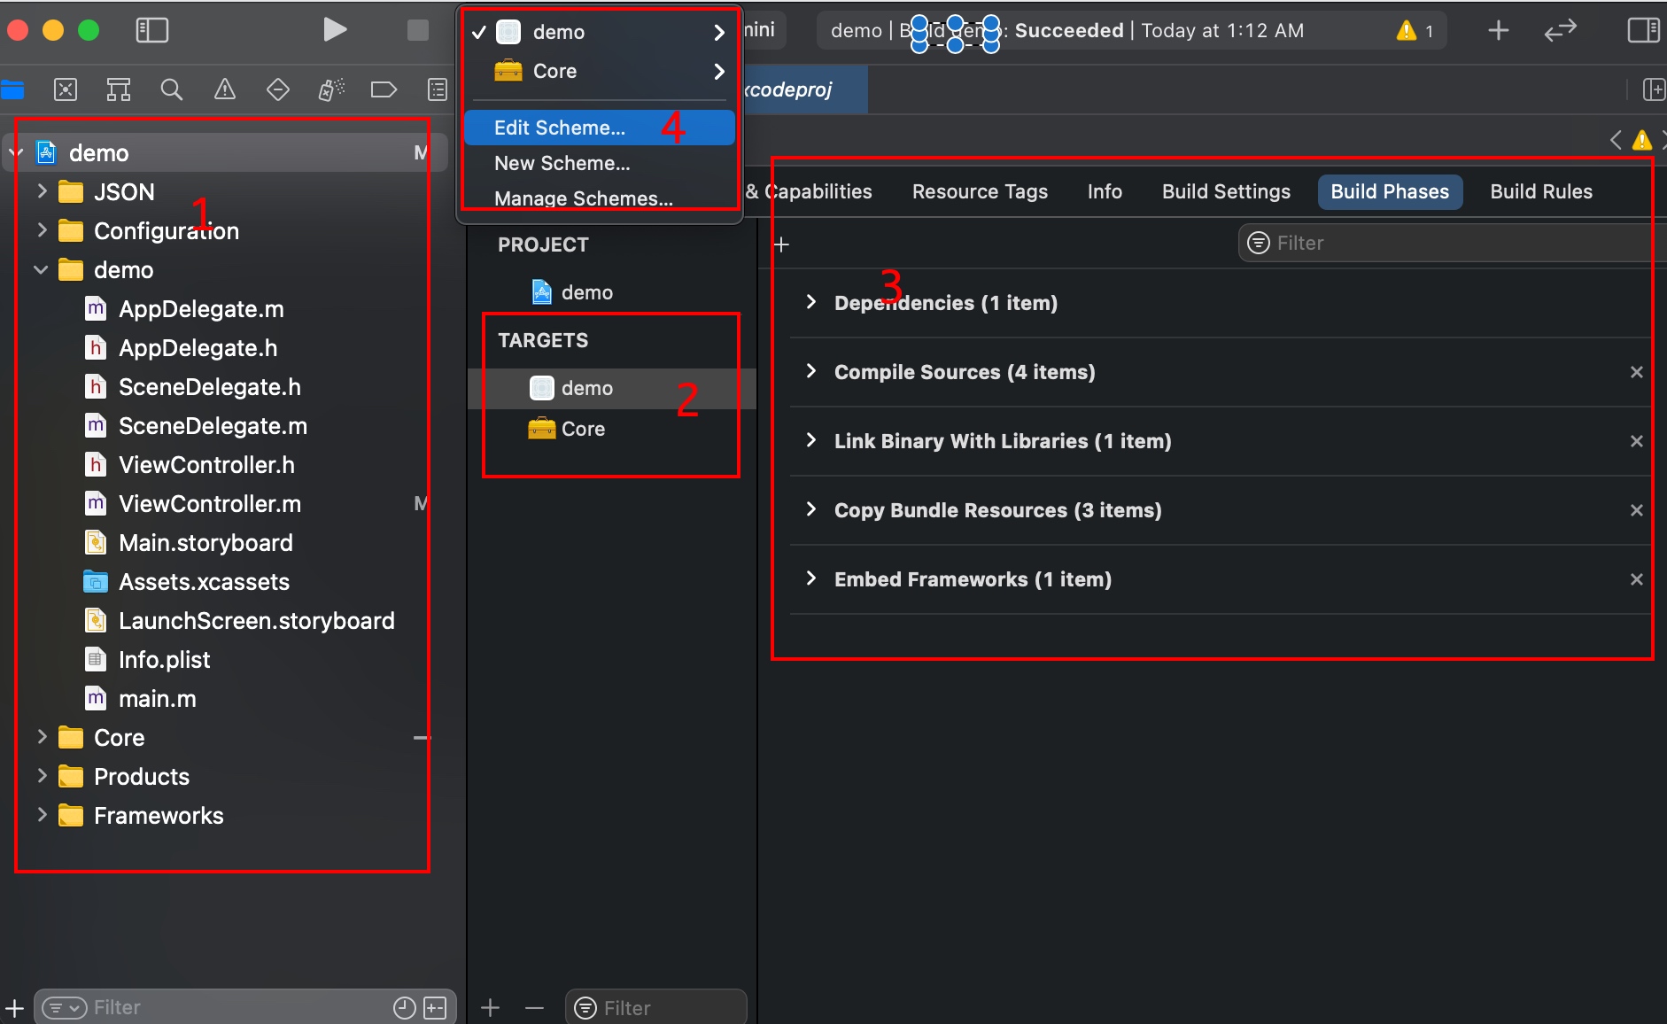Remove the Compile Sources phase

[x=1637, y=372]
